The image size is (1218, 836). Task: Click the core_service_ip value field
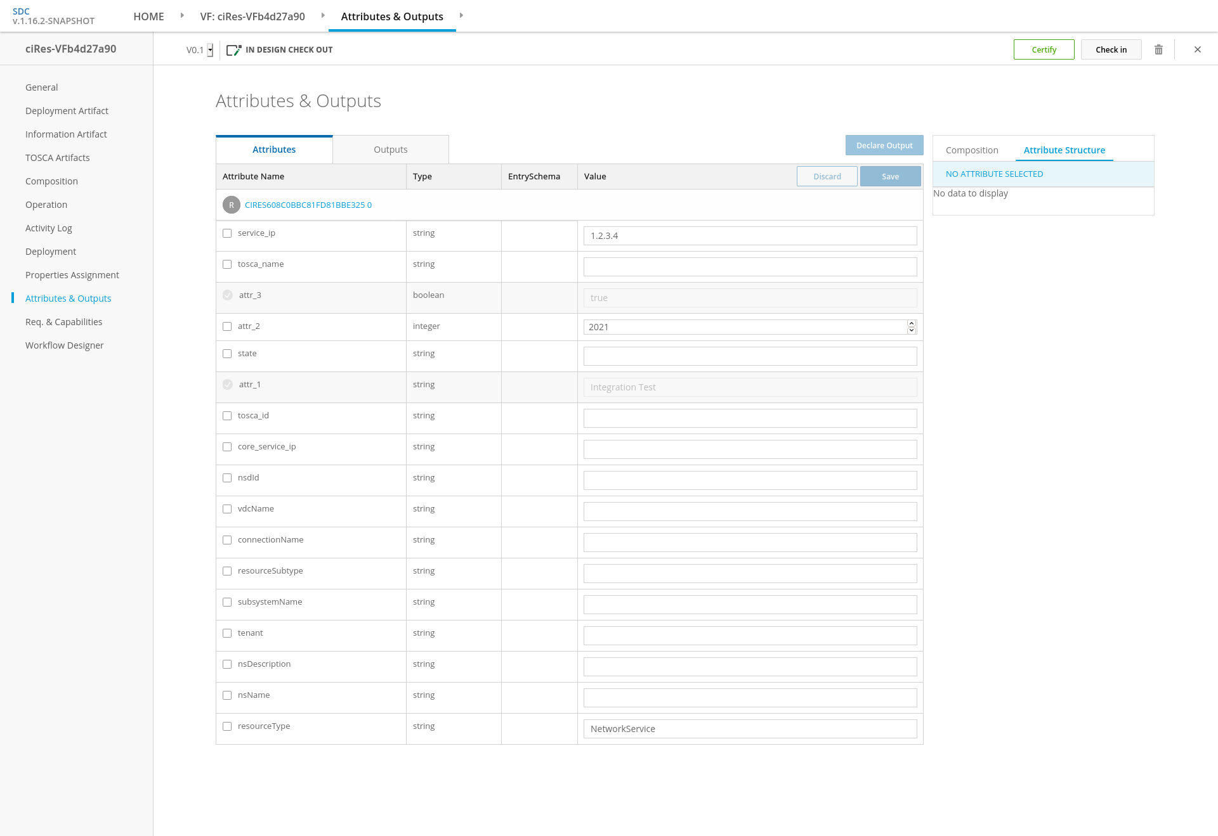750,449
